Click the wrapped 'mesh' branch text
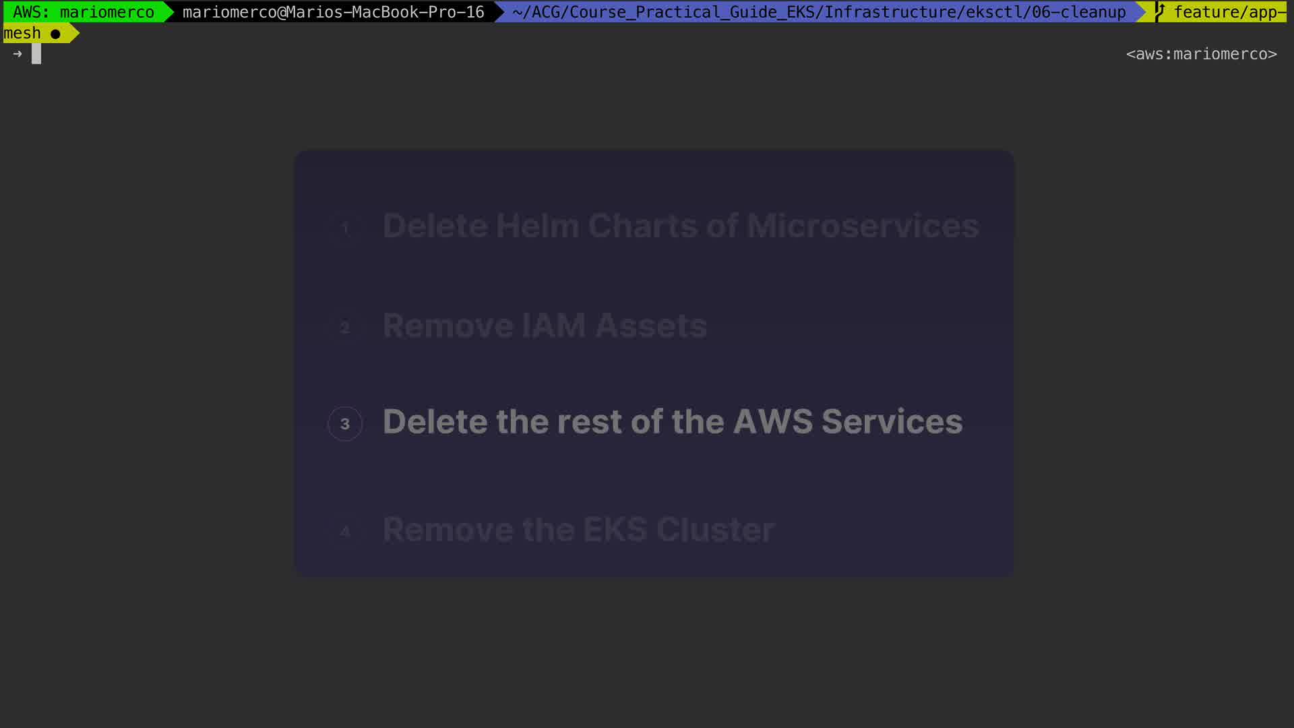1294x728 pixels. pyautogui.click(x=22, y=33)
